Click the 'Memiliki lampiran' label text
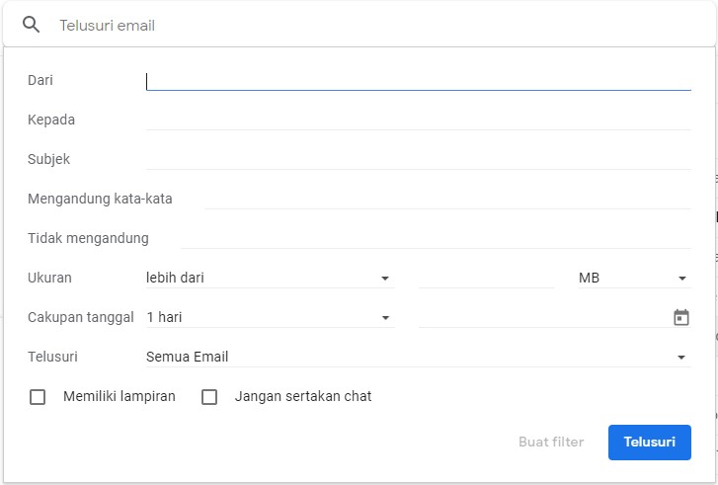 click(x=119, y=396)
